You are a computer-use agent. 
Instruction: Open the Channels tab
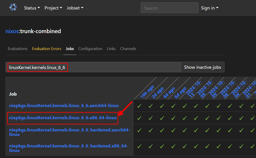(128, 49)
